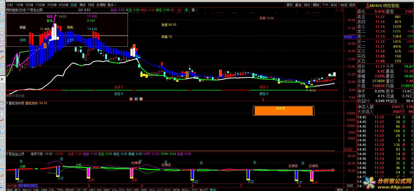Click the red S marker below main chart
Image resolution: width=414 pixels, height=191 pixels.
pyautogui.click(x=263, y=100)
